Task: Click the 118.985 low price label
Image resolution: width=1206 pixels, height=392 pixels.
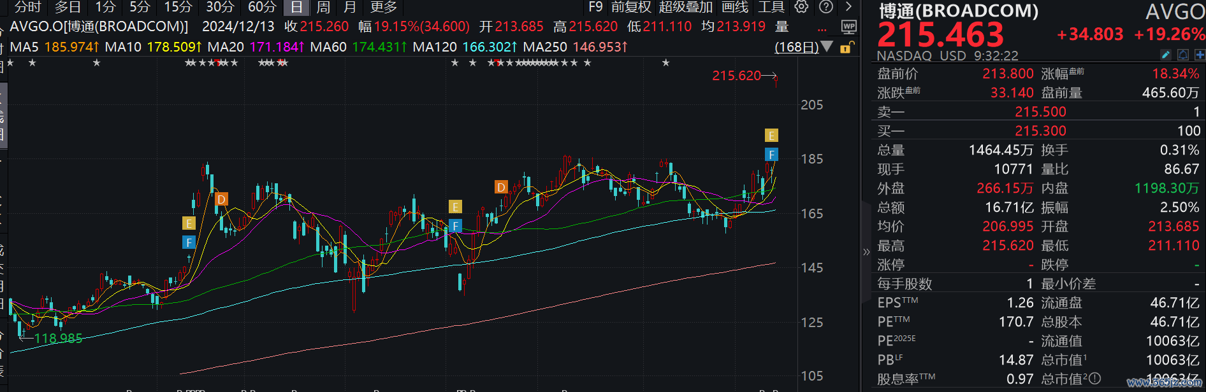Action: pyautogui.click(x=58, y=339)
